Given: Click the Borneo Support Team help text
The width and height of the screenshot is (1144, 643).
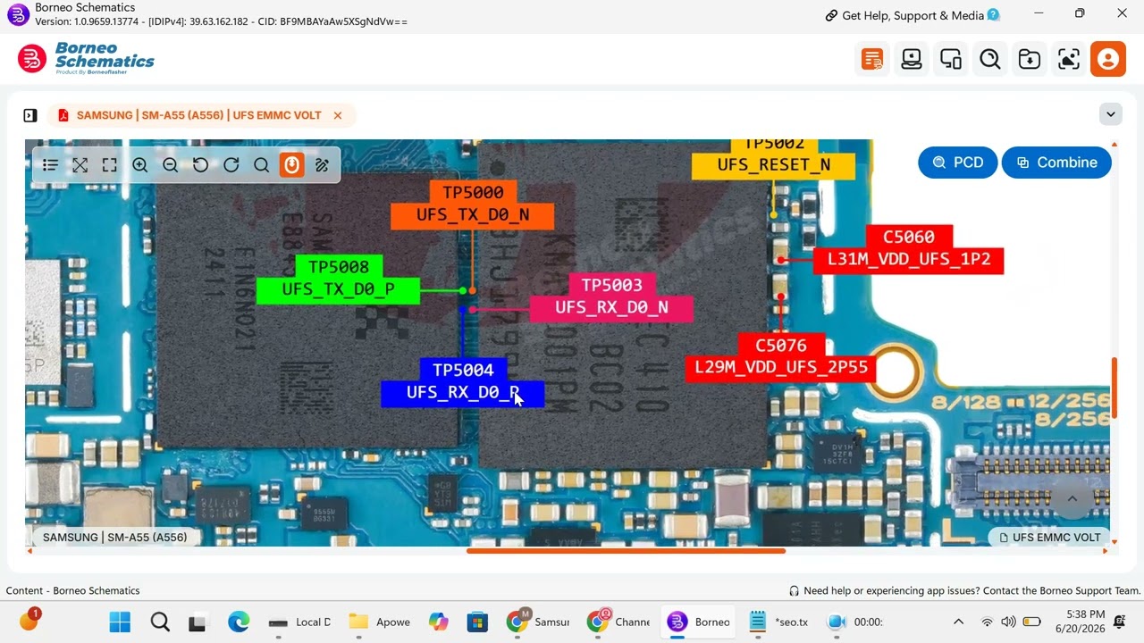Looking at the screenshot, I should tap(965, 590).
